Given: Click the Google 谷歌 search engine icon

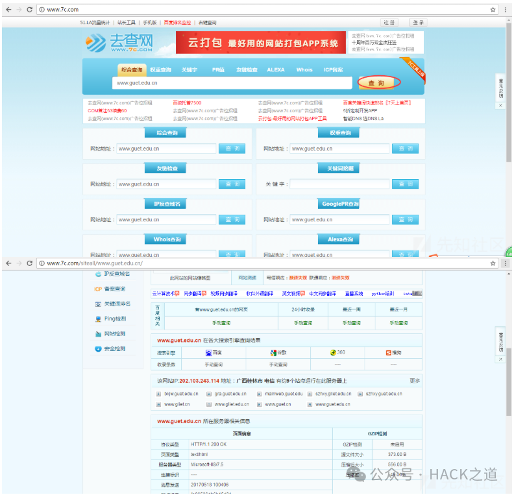Looking at the screenshot, I should 273,352.
